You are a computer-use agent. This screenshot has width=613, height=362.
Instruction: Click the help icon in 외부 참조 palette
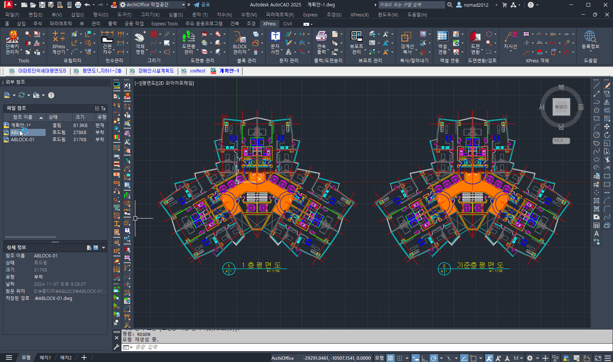pos(51,95)
